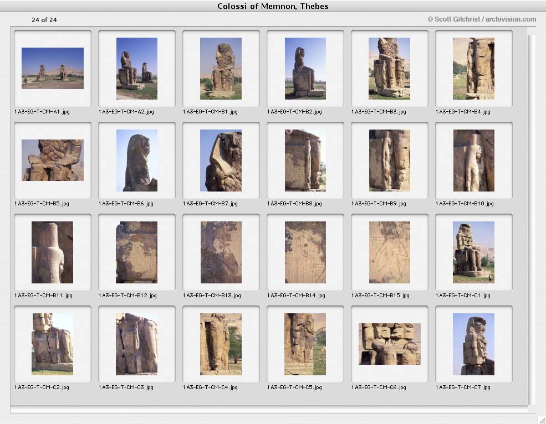View the 1A3-EG-T-CM-C4.jpg thumbnail

221,344
